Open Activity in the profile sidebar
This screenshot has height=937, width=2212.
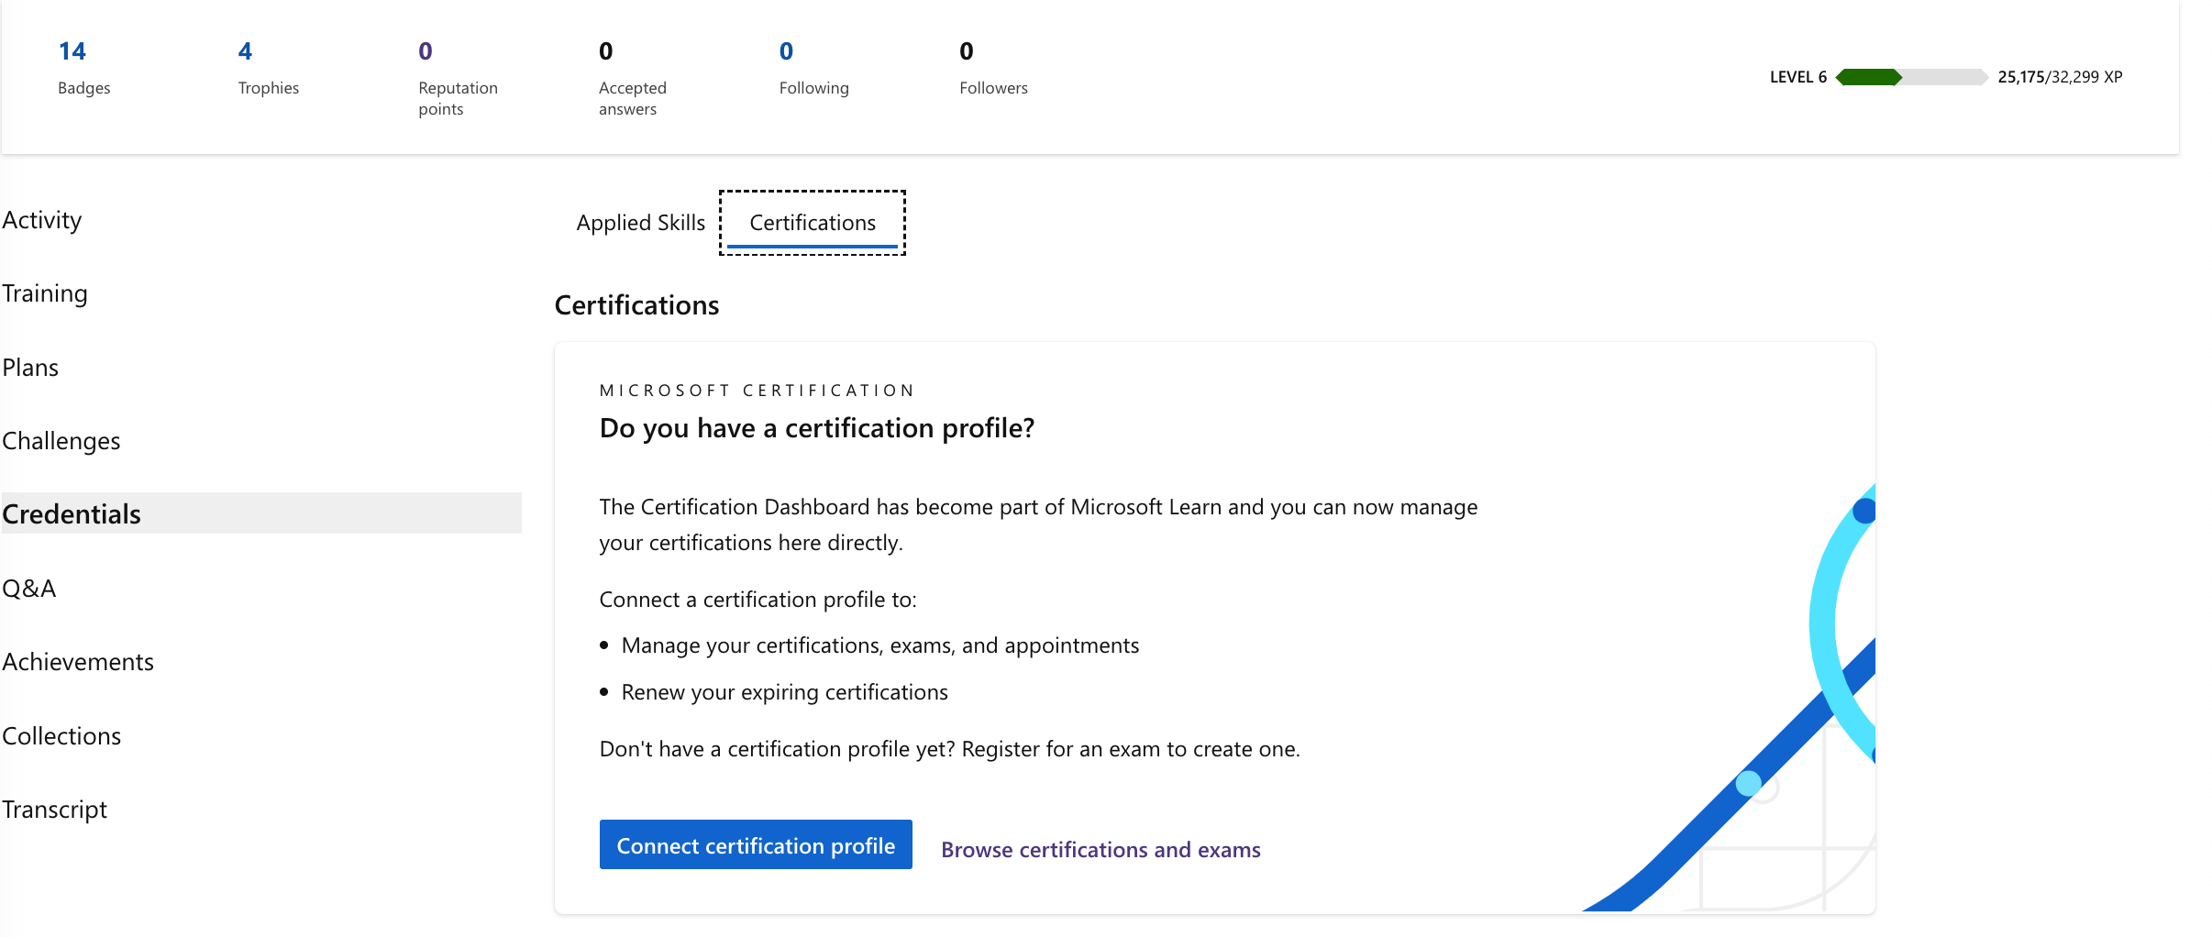(x=42, y=220)
